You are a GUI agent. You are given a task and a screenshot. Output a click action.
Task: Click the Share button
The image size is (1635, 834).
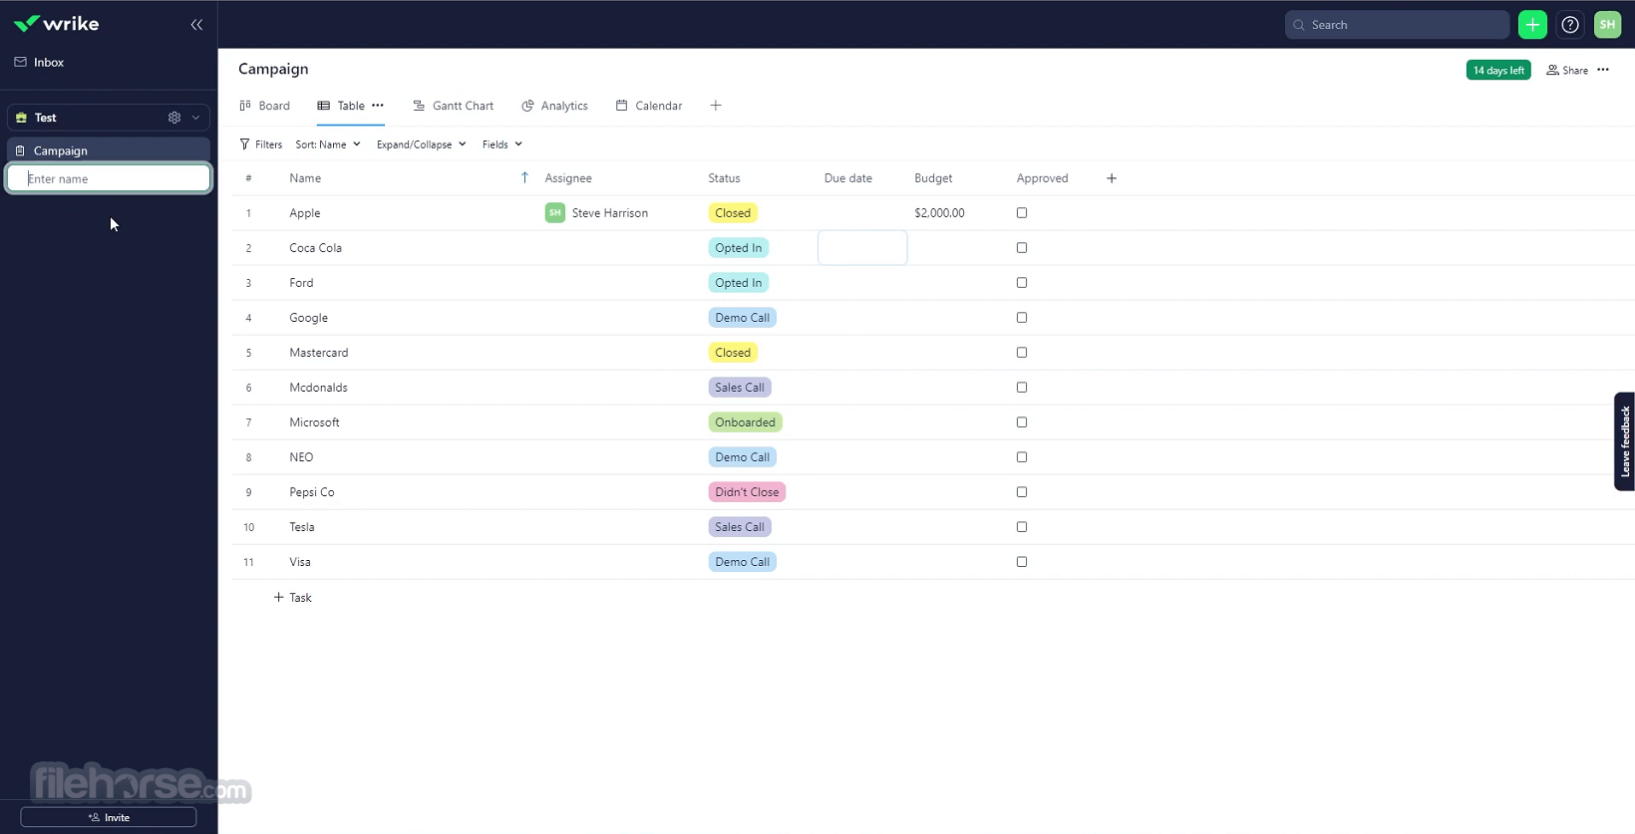pos(1567,70)
